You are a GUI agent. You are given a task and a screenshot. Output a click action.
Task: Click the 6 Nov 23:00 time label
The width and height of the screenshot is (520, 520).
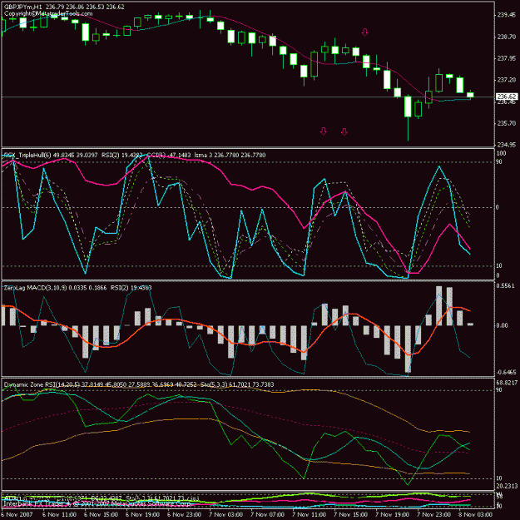coord(185,514)
